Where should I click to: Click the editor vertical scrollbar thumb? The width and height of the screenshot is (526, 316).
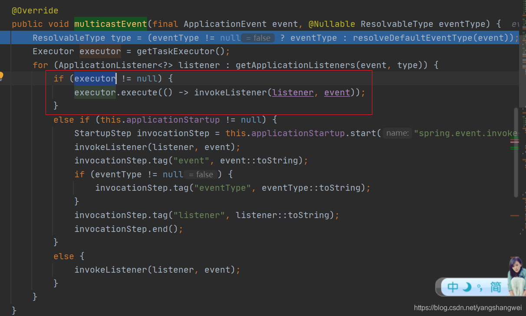[x=516, y=153]
